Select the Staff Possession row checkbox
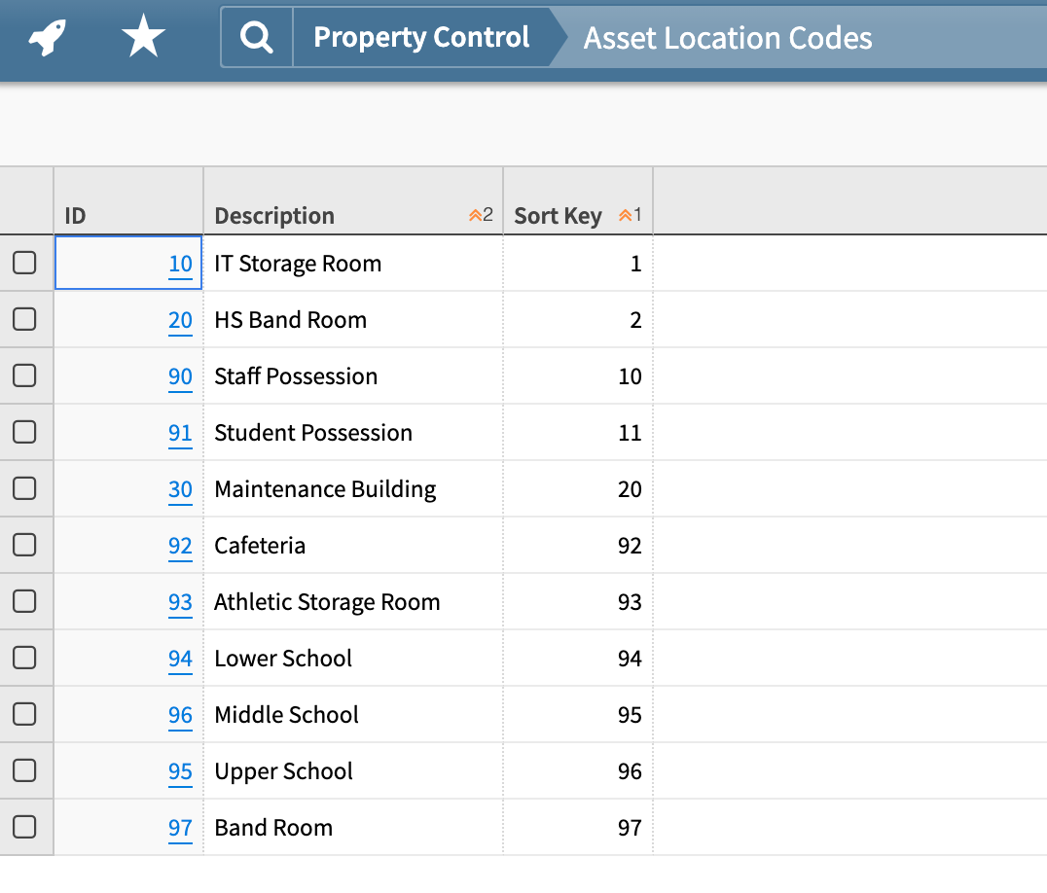The width and height of the screenshot is (1047, 893). [26, 375]
